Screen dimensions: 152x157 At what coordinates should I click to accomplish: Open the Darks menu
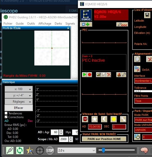(x=58, y=24)
